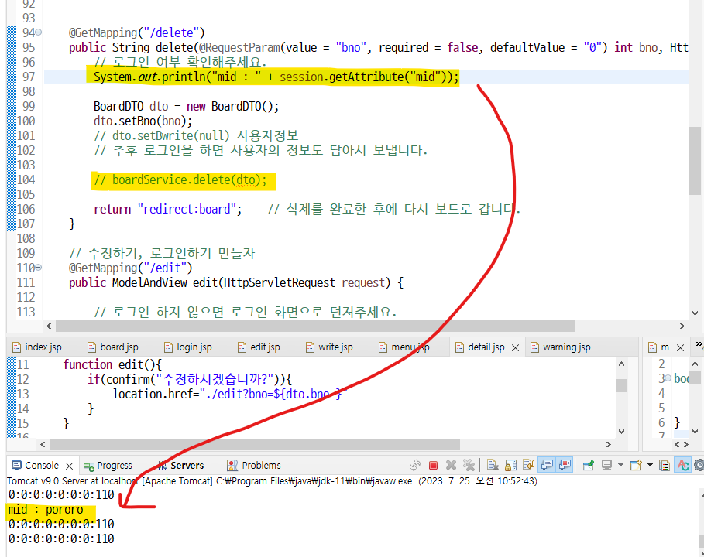Clear the Console output
This screenshot has height=557, width=704.
point(493,466)
